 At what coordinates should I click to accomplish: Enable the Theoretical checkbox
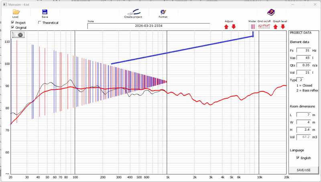coord(39,23)
